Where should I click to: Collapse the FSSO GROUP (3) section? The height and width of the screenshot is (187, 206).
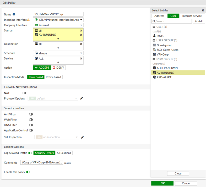[154, 59]
